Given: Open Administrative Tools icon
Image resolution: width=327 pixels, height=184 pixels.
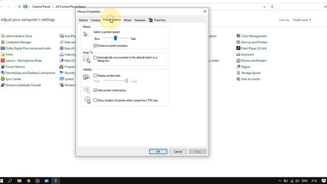Looking at the screenshot, I should pyautogui.click(x=3, y=36).
